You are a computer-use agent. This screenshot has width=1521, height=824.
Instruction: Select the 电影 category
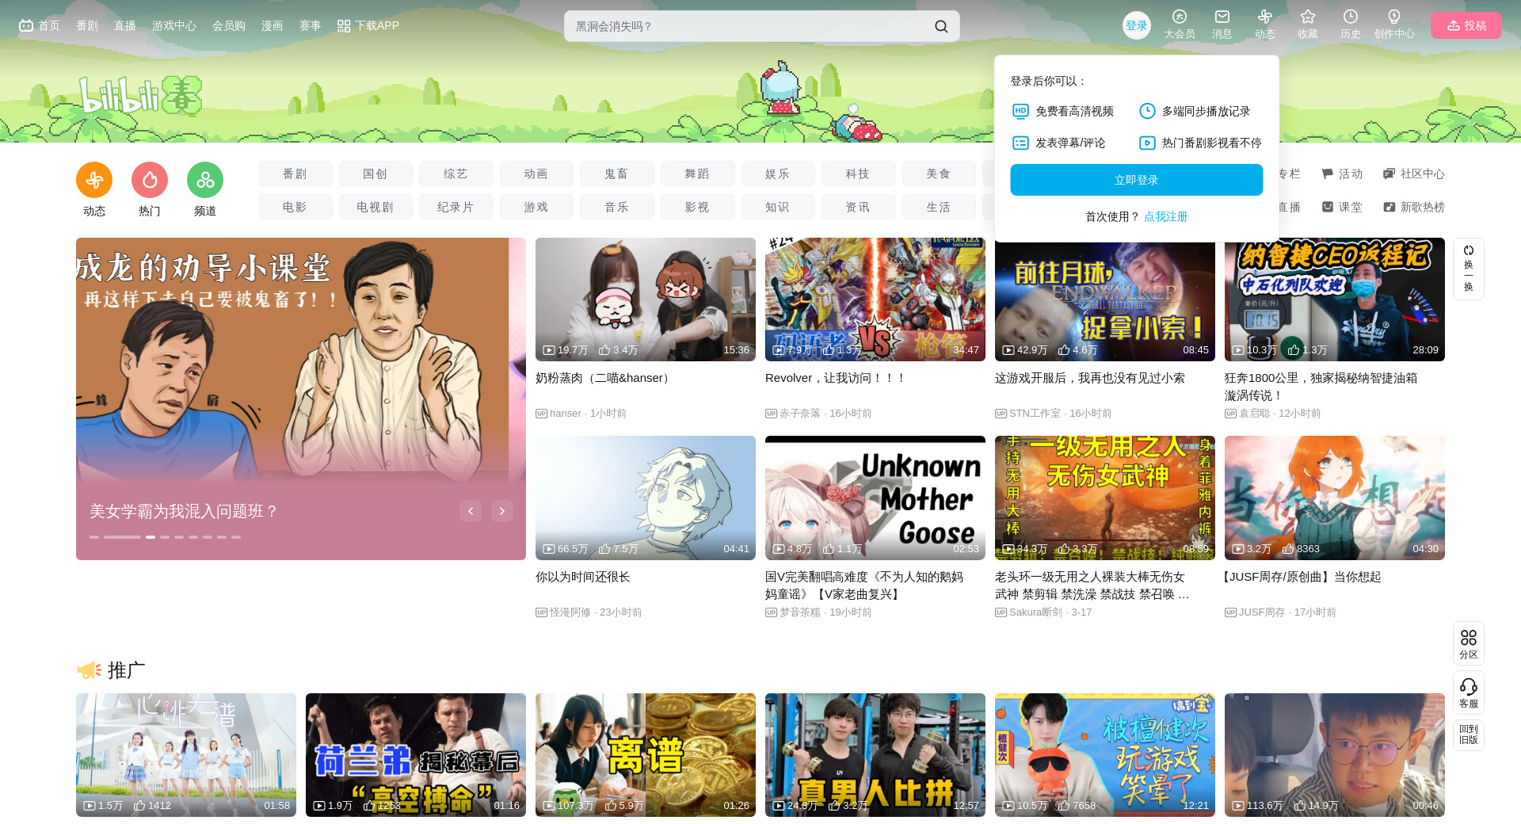click(x=295, y=207)
